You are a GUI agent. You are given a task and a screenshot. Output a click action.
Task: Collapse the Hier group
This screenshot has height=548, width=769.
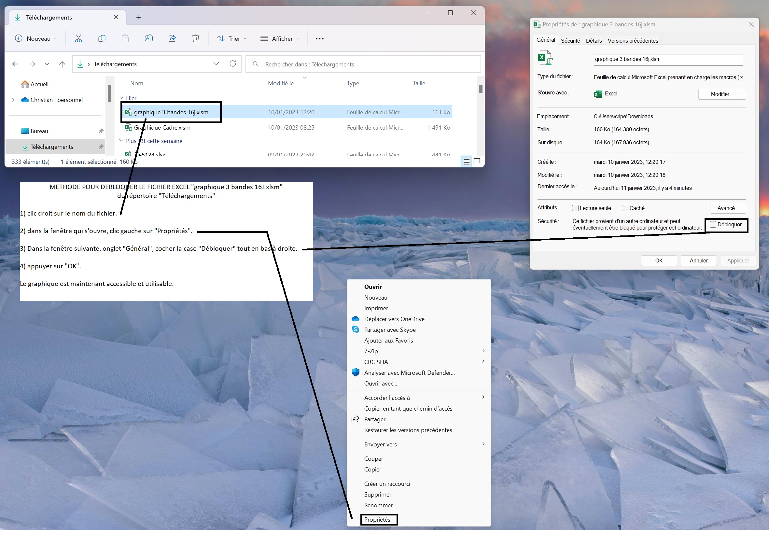(121, 98)
